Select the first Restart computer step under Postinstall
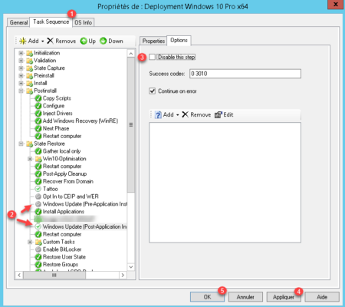 click(62, 136)
